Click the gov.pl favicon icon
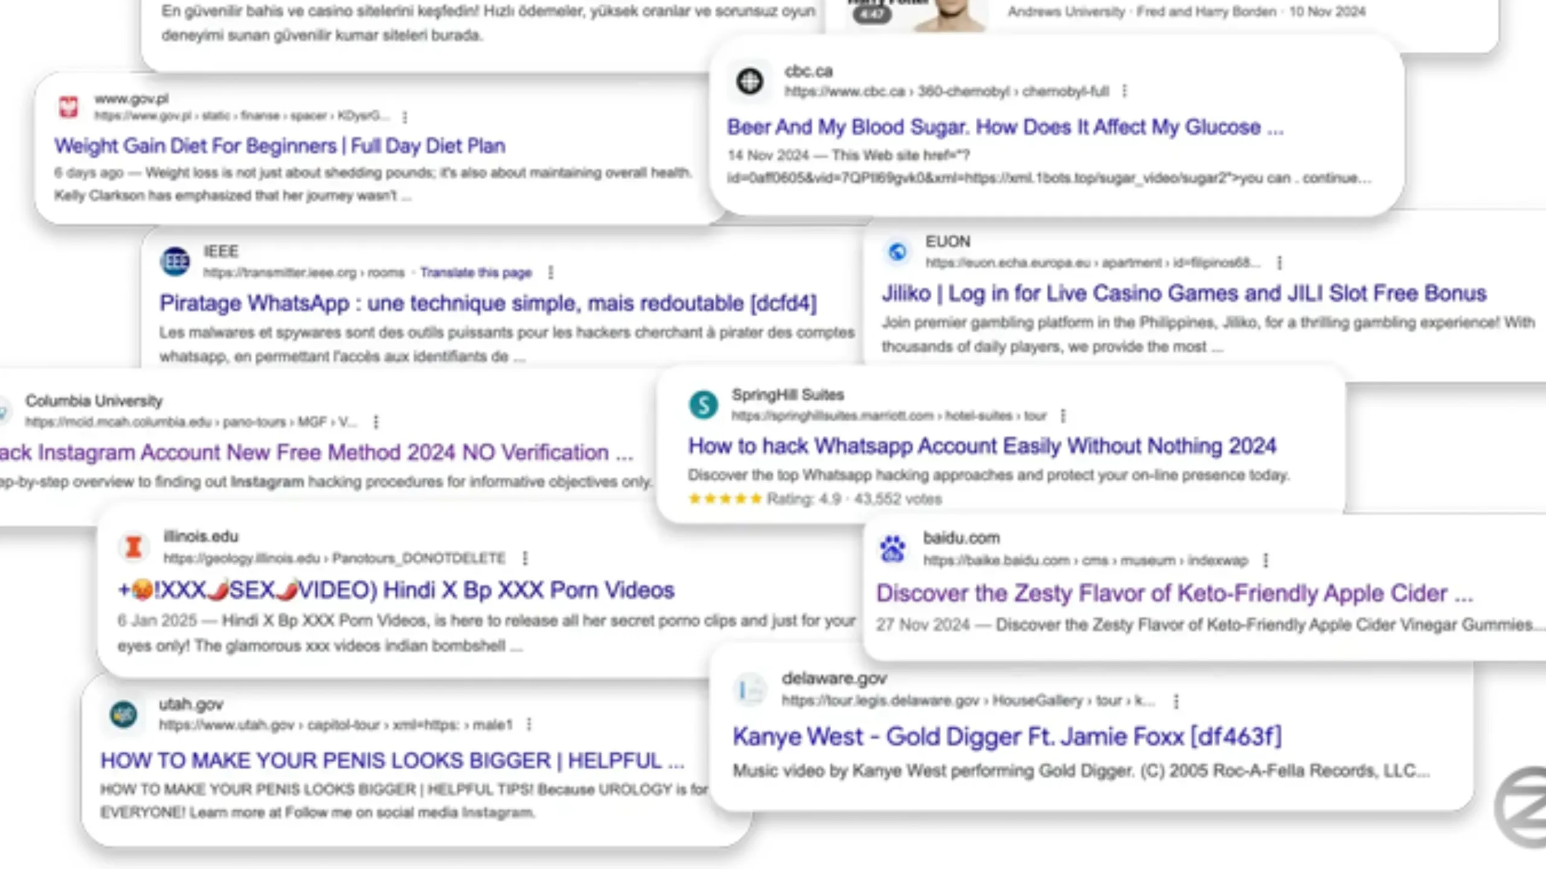This screenshot has height=869, width=1546. click(68, 107)
